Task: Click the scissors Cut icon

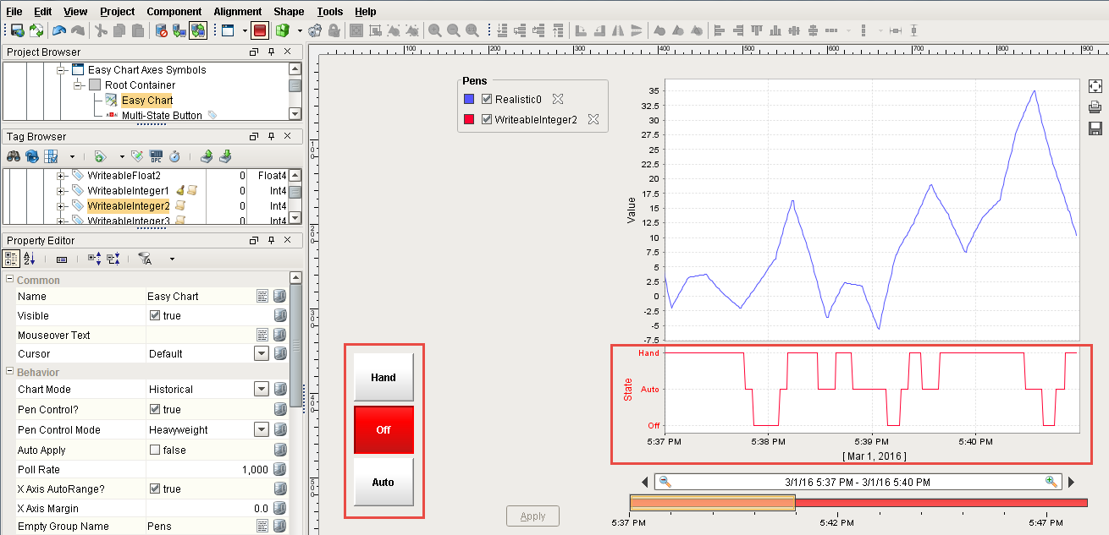Action: [101, 30]
